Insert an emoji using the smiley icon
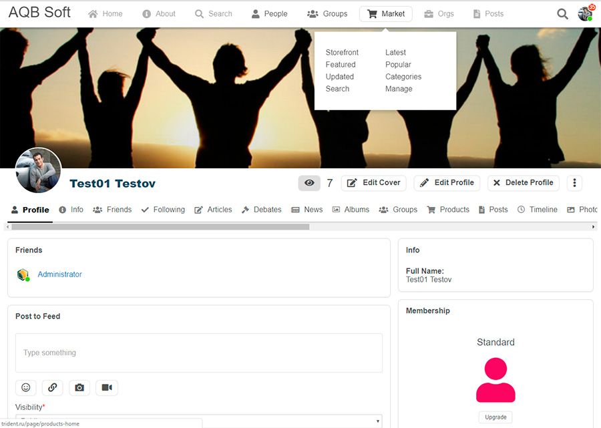 click(x=26, y=387)
